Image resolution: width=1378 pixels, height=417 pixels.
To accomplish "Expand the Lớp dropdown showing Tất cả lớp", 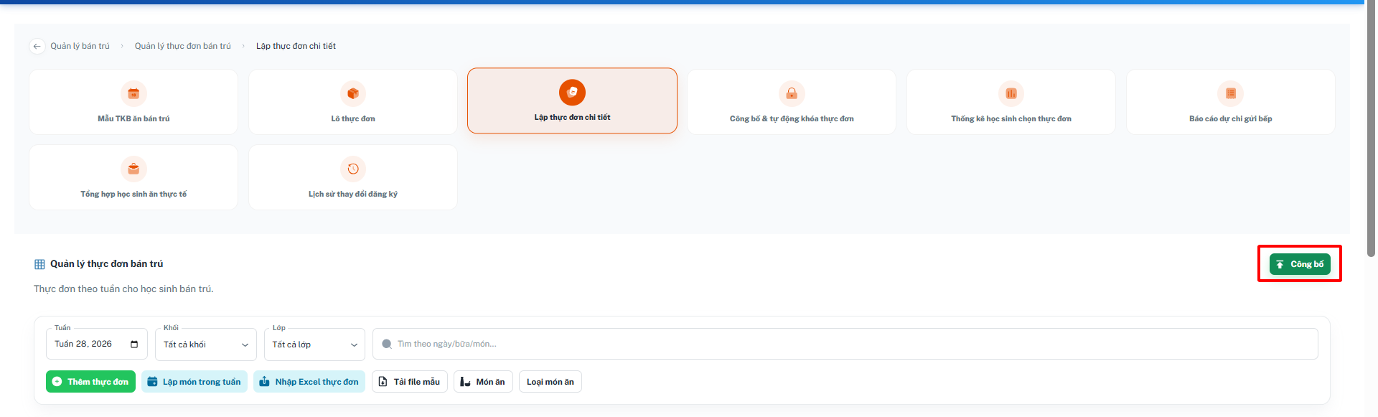I will (315, 345).
